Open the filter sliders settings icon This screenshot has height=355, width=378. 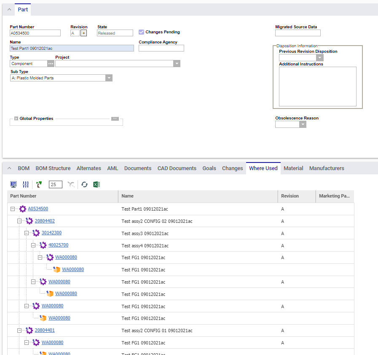(x=26, y=184)
